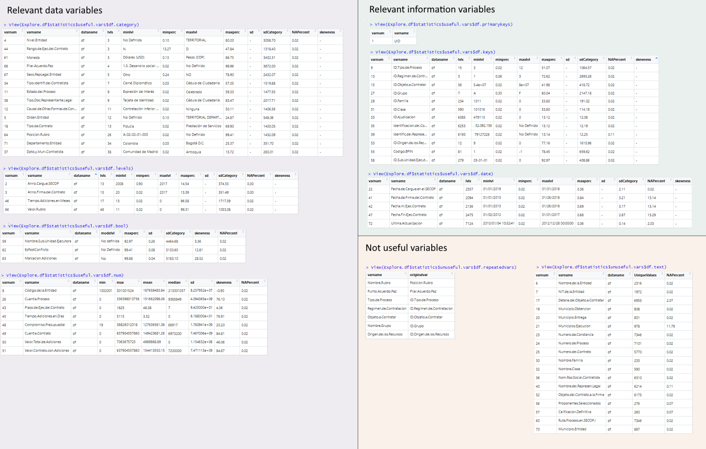This screenshot has height=449, width=706.
Task: Select the Anno.Cargue.SECOP cell
Action: pos(43,184)
